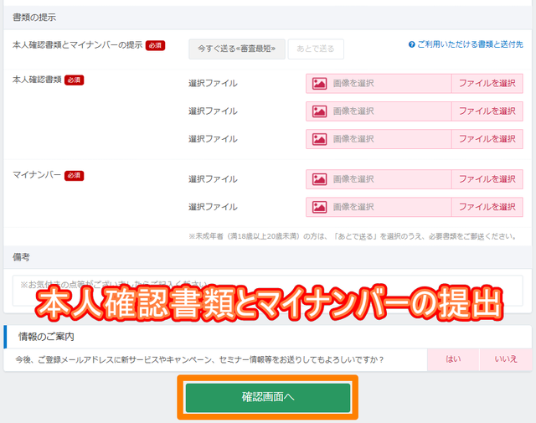This screenshot has width=536, height=423.
Task: Click ファイルを選択 for first 本人確認書類 file
Action: (x=487, y=84)
